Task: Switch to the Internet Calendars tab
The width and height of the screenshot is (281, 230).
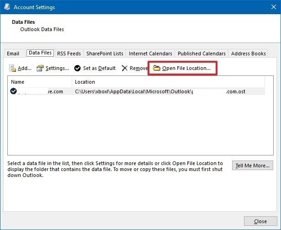Action: (150, 53)
